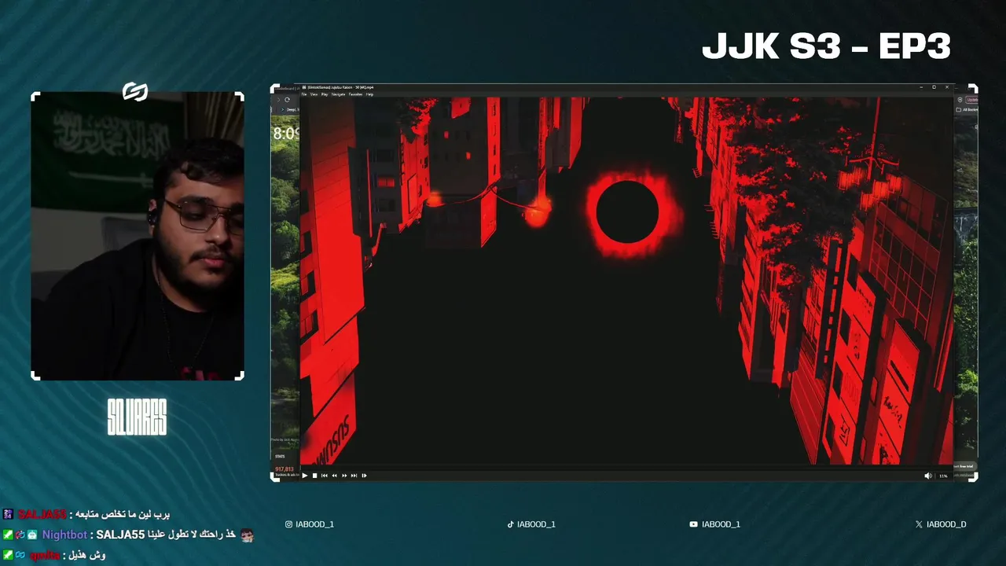
Task: Advance one frame with frame-step button
Action: click(x=364, y=476)
